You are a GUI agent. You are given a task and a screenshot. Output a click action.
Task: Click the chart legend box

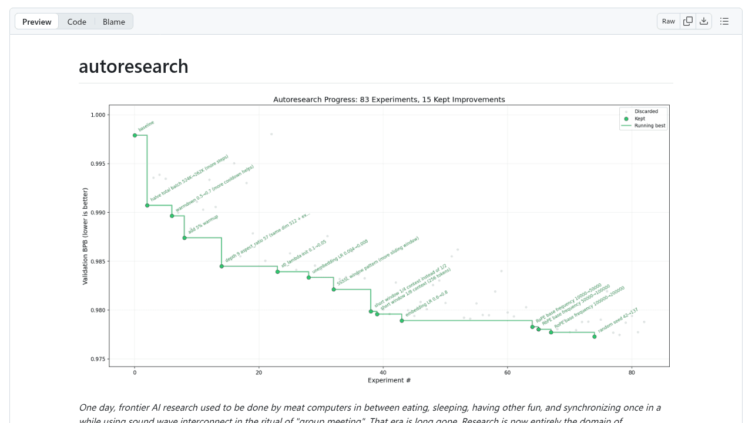[643, 117]
